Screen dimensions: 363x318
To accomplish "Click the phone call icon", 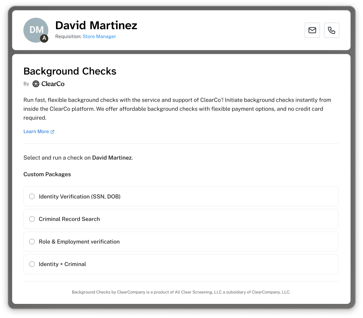I will click(x=332, y=30).
